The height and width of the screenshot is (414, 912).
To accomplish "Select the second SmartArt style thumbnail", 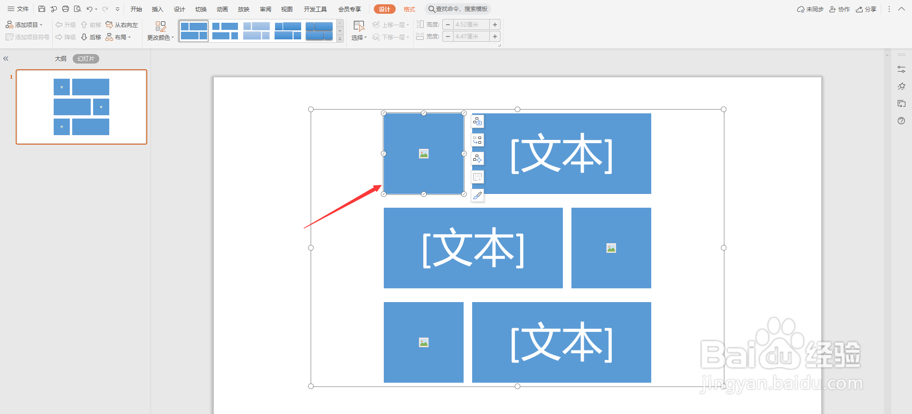I will (225, 31).
